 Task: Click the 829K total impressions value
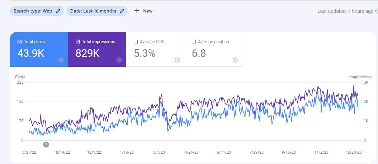pos(88,53)
